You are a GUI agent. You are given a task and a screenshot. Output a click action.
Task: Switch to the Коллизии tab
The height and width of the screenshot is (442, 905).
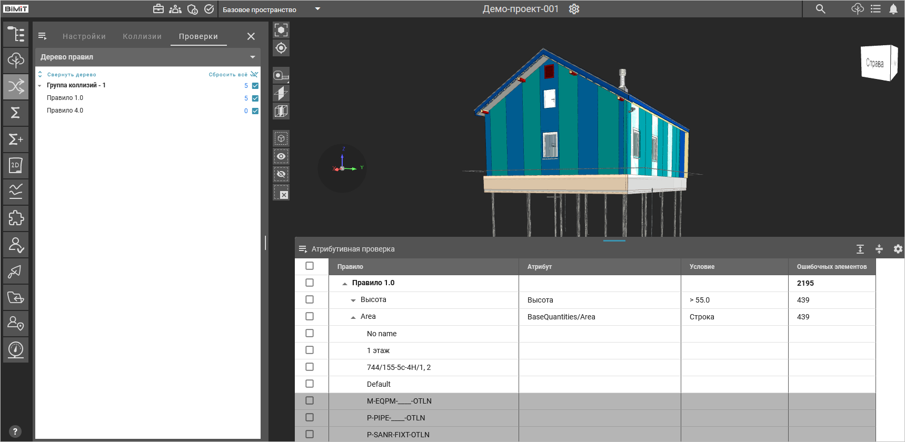point(142,36)
